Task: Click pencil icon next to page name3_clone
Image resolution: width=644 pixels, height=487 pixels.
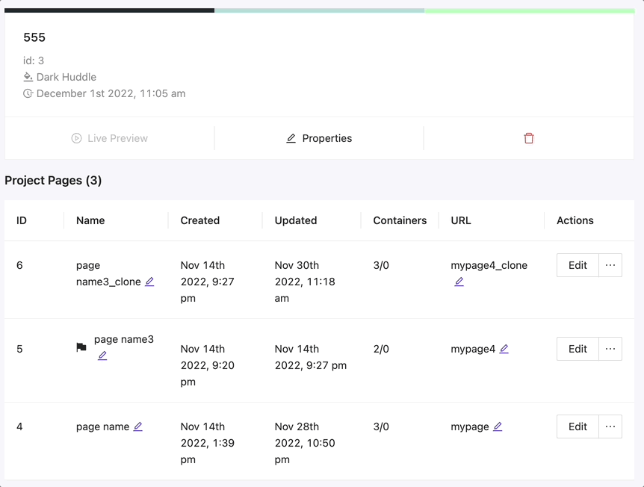Action: pyautogui.click(x=149, y=282)
